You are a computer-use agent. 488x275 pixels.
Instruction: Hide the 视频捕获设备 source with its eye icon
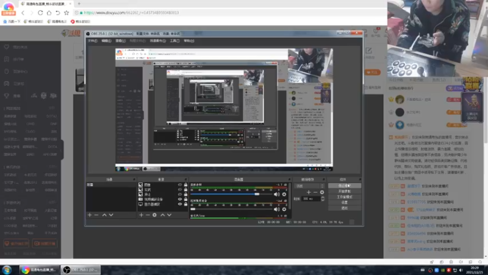click(180, 199)
